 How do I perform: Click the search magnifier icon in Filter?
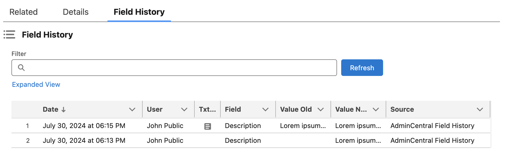click(21, 68)
